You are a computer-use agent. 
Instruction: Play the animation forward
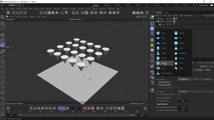coord(42,108)
